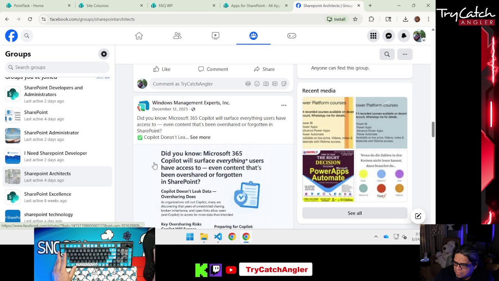Switch to the FAQ WP tab

183,5
